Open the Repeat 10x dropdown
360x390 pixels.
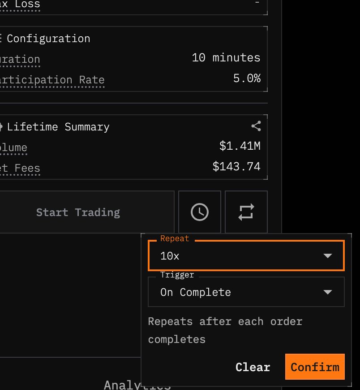coord(246,256)
